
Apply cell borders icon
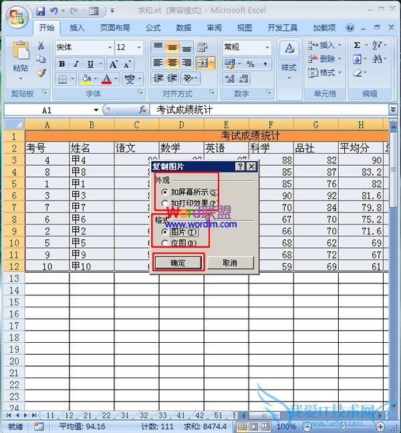[x=62, y=80]
